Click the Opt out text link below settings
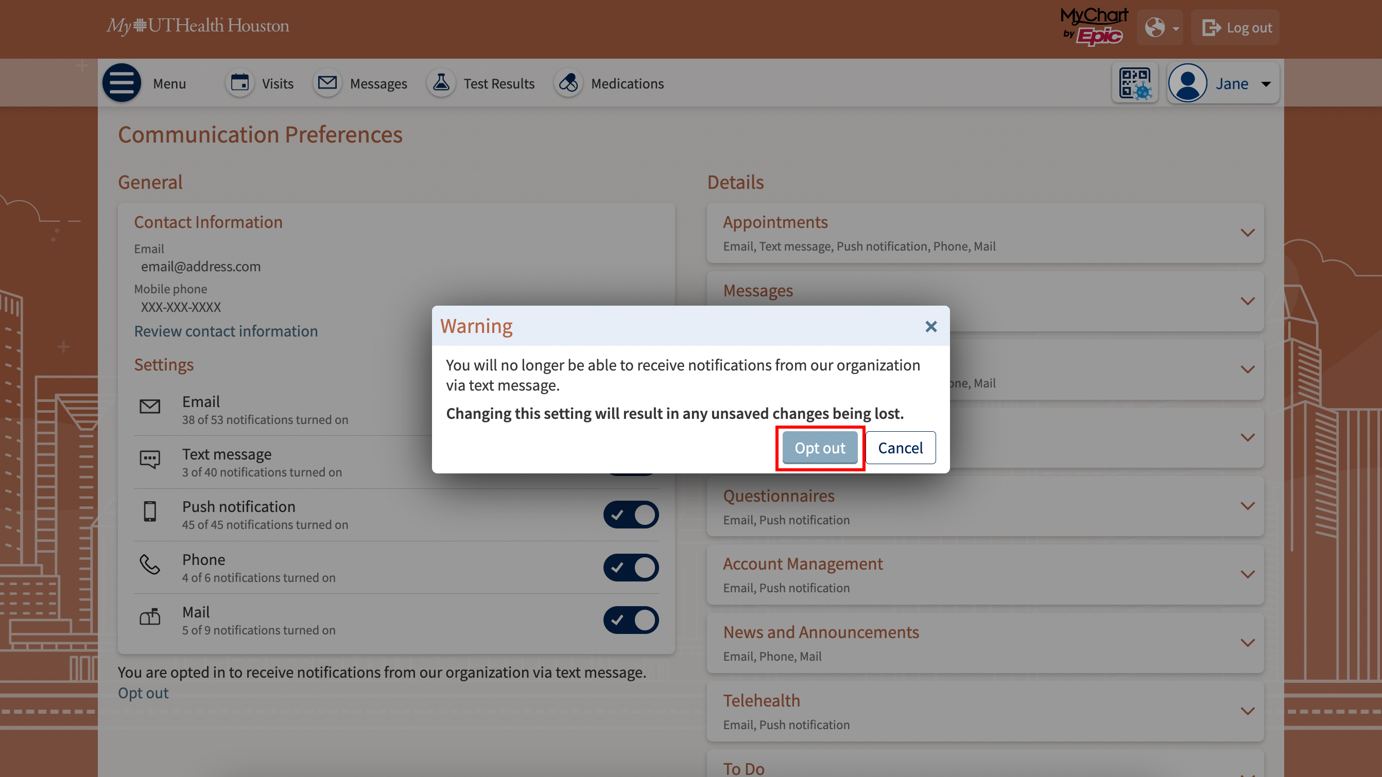The image size is (1382, 777). pyautogui.click(x=143, y=693)
